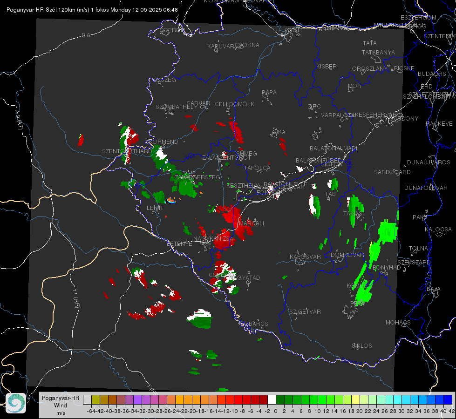Click the BONYHAD town label
456x419 pixels.
[x=387, y=268]
